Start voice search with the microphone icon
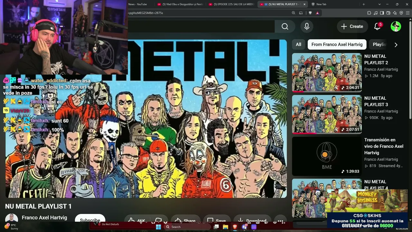 click(307, 26)
